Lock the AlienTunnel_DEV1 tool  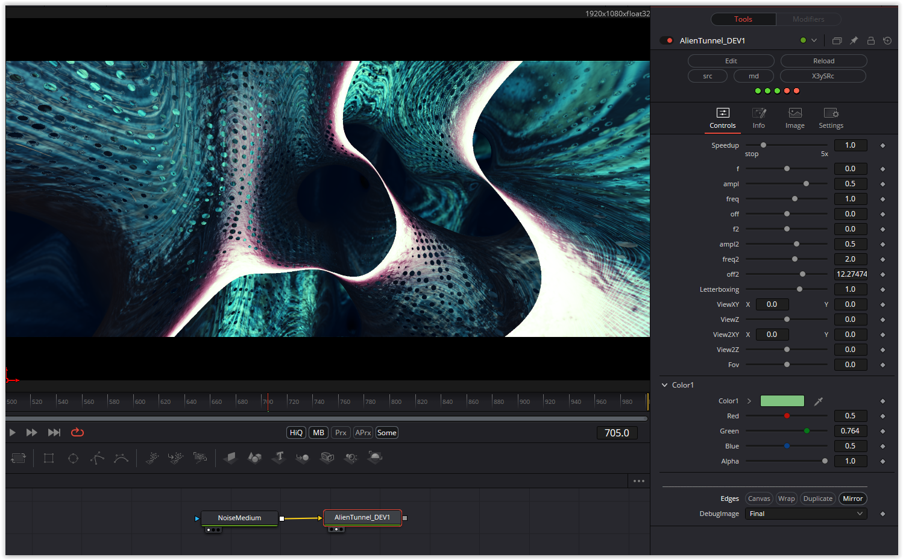(870, 40)
